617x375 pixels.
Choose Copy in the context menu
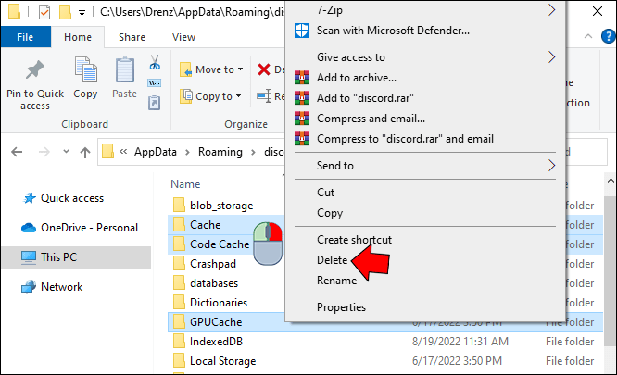pos(330,213)
